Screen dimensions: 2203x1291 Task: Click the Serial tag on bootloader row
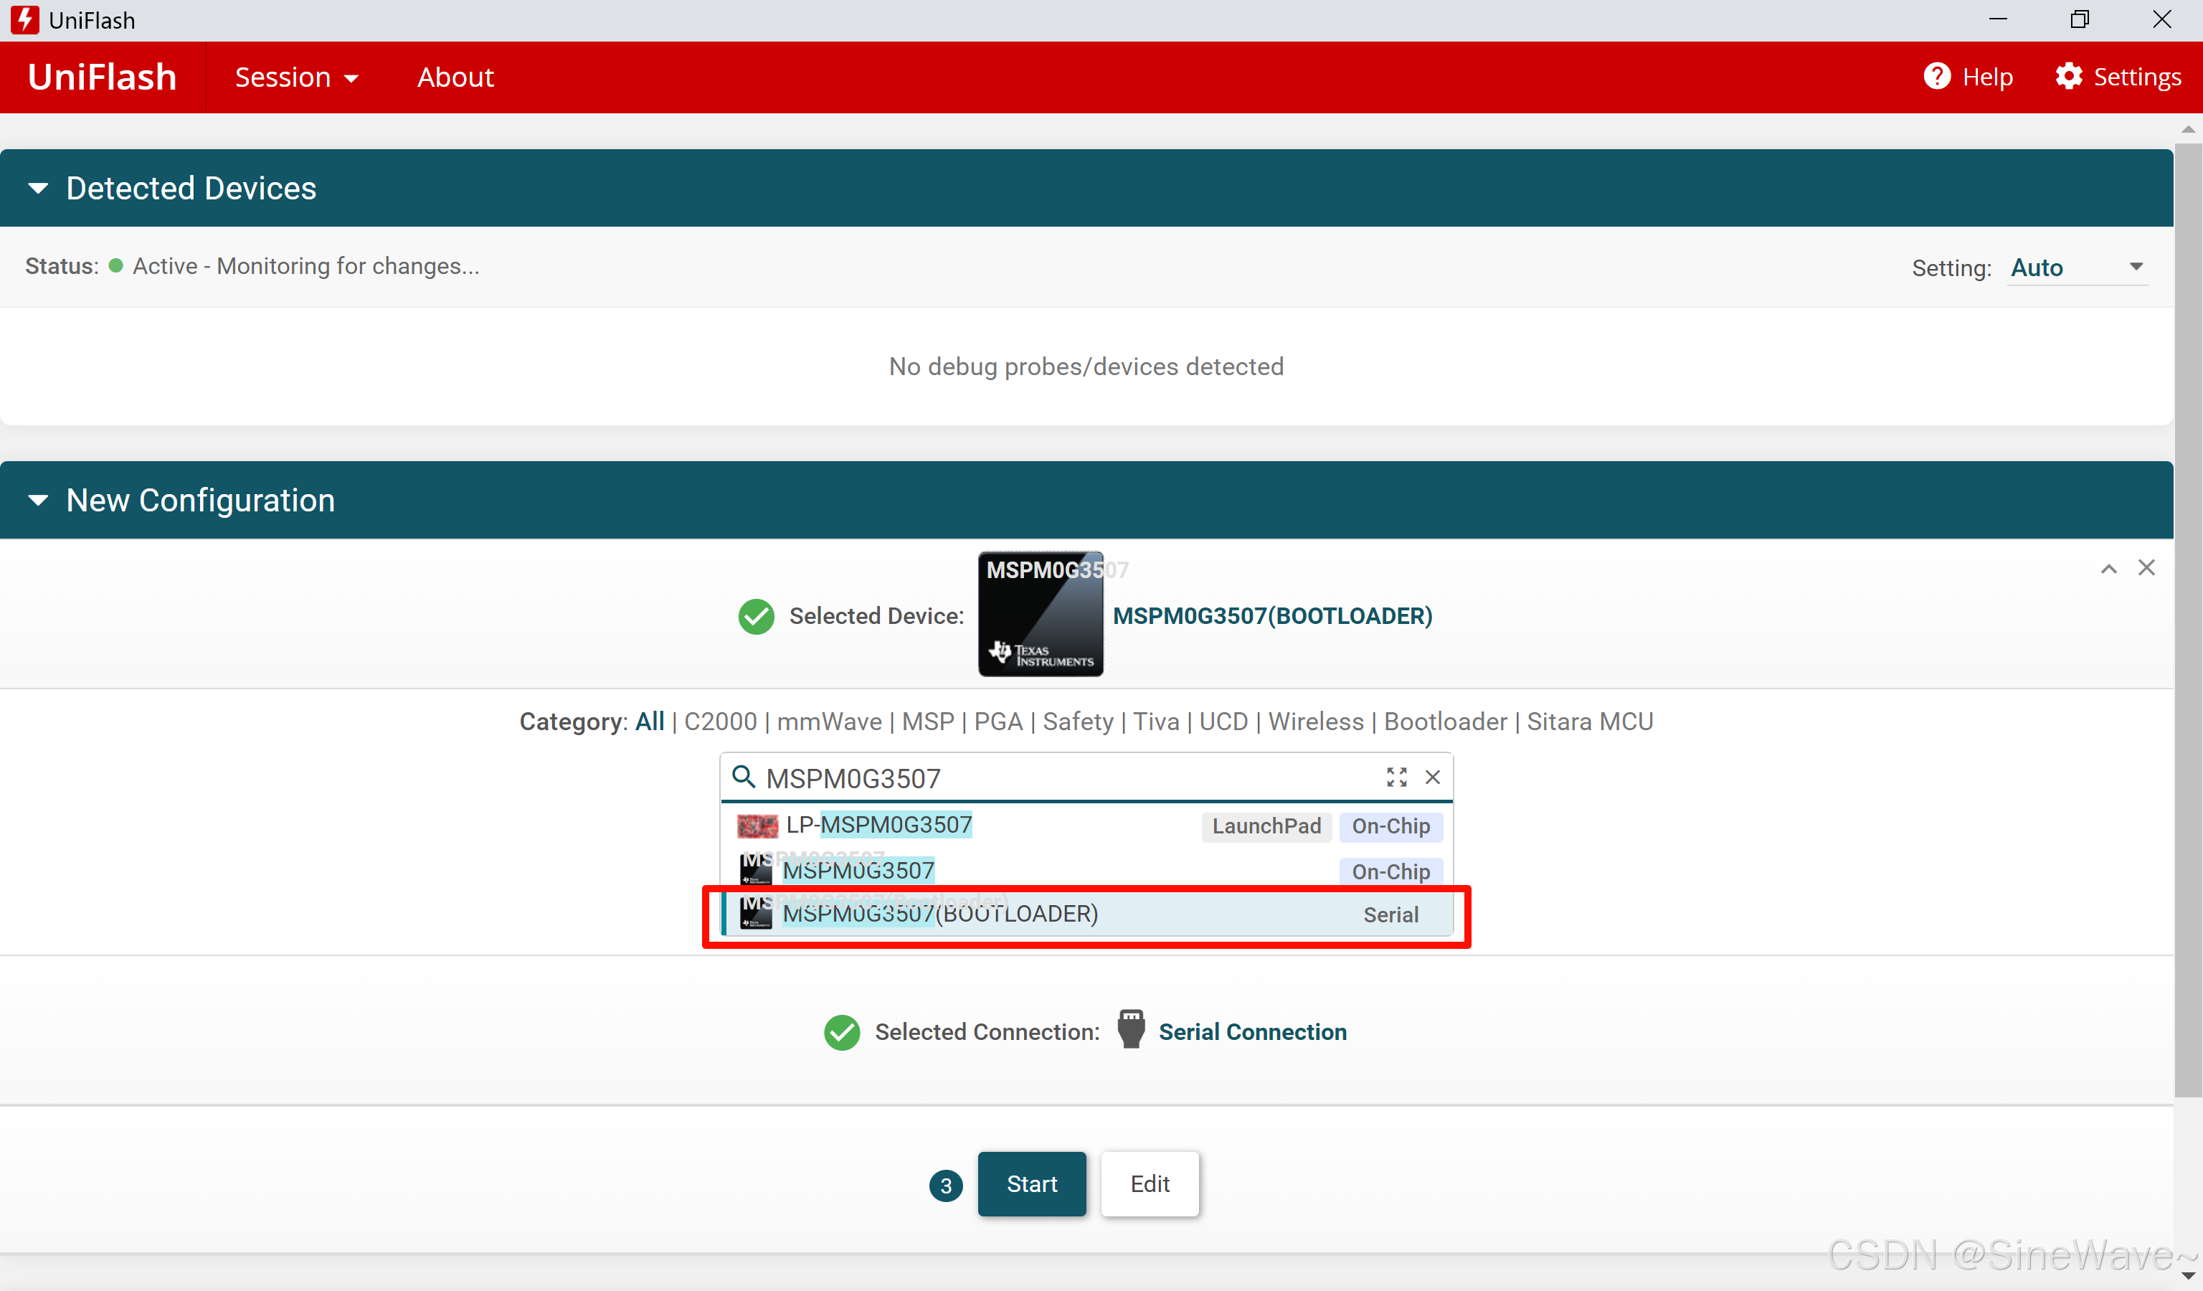pyautogui.click(x=1390, y=914)
